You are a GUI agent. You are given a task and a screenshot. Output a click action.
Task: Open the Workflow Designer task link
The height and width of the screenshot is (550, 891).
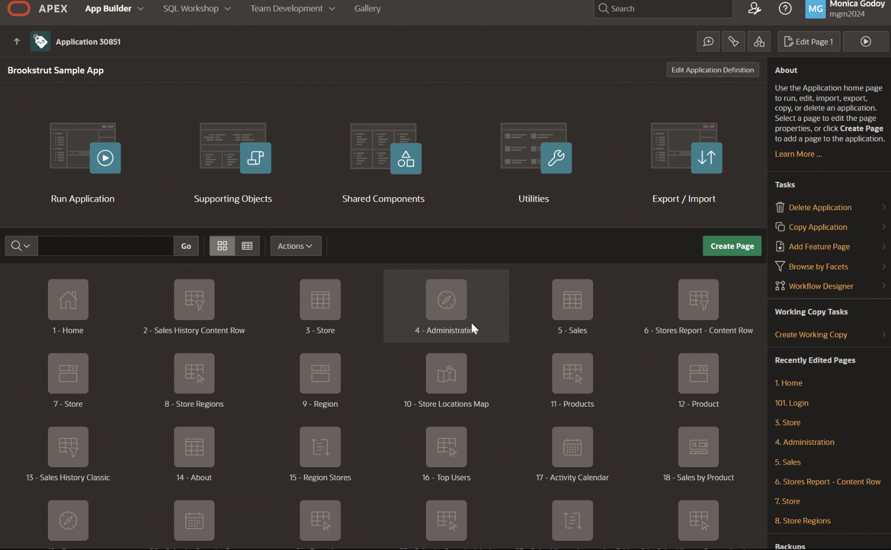[x=821, y=286]
